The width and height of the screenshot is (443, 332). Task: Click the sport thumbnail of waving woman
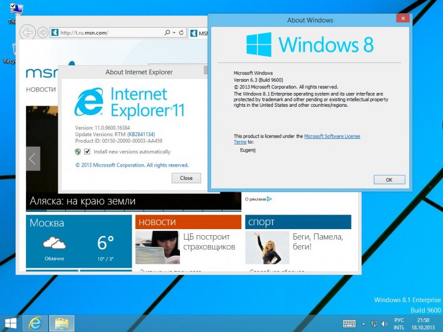tap(267, 247)
